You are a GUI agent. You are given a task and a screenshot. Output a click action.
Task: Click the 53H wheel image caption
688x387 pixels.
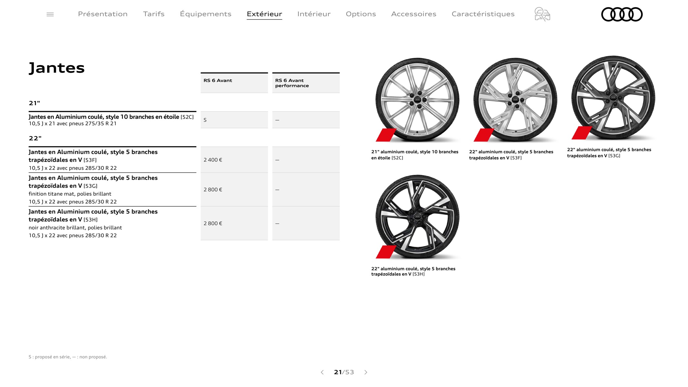[414, 271]
